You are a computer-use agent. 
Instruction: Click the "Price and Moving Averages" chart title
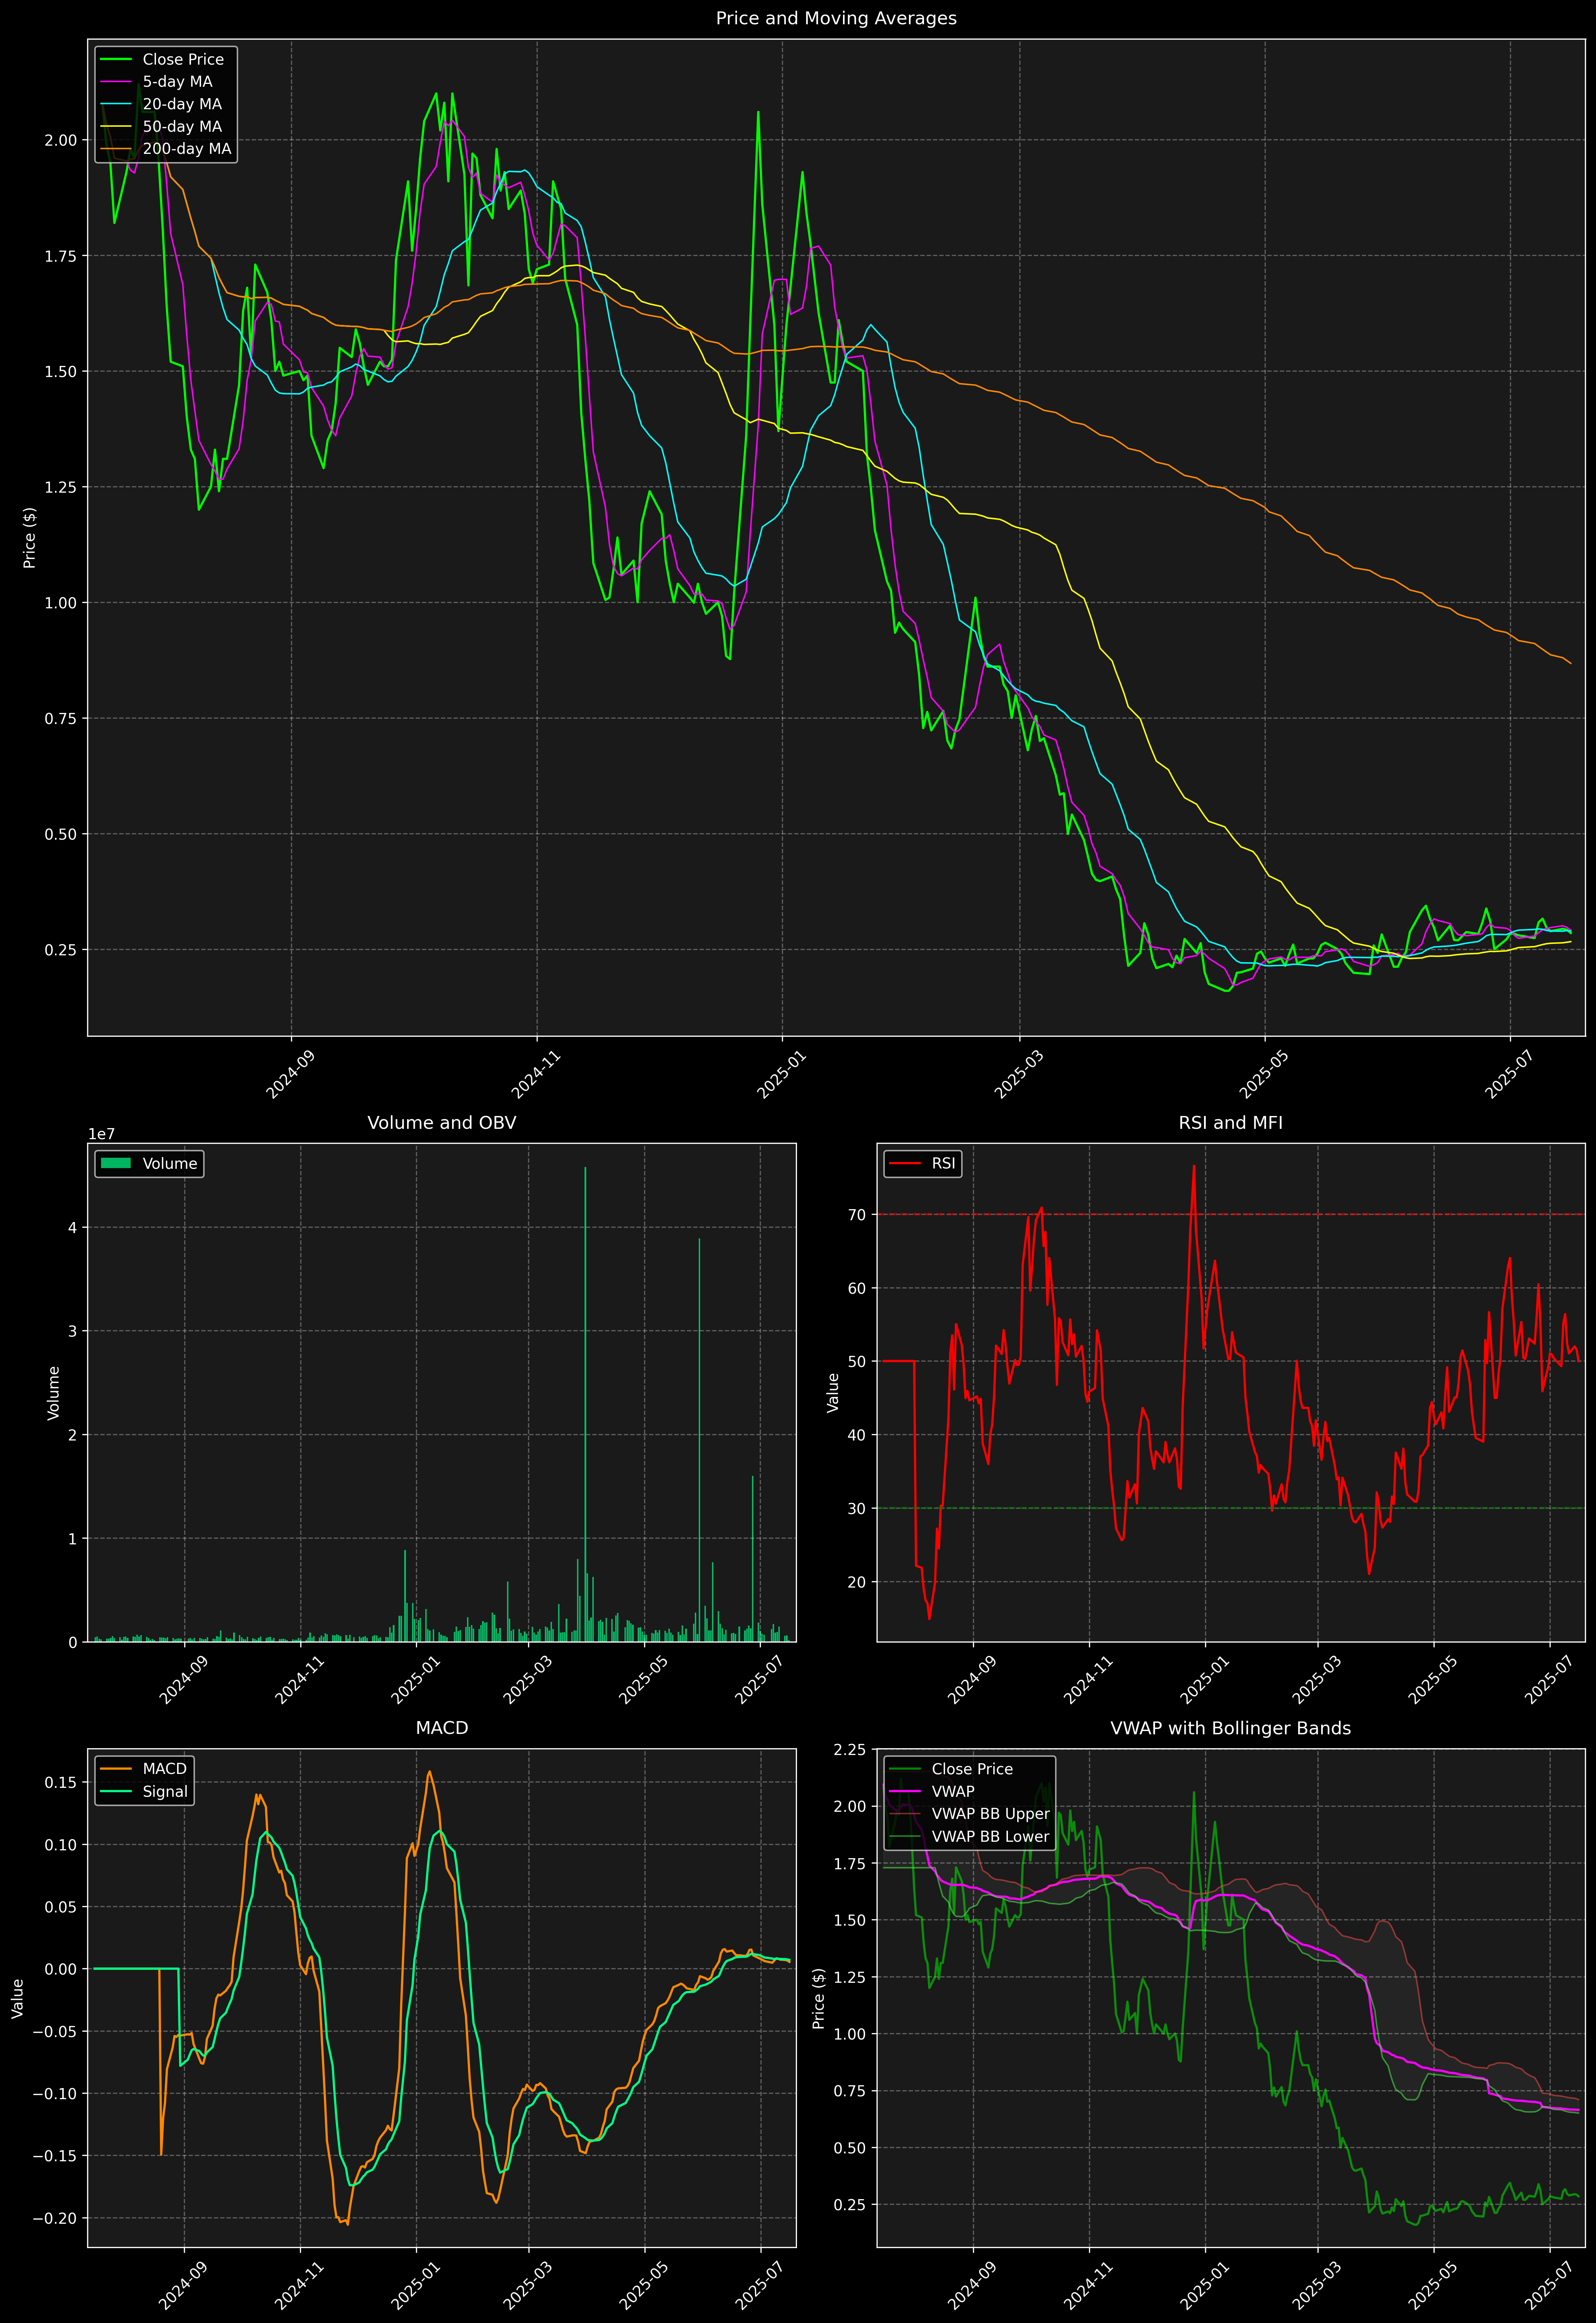point(836,18)
